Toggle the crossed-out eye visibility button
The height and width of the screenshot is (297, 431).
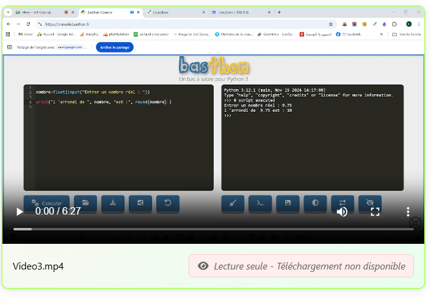pos(370,204)
